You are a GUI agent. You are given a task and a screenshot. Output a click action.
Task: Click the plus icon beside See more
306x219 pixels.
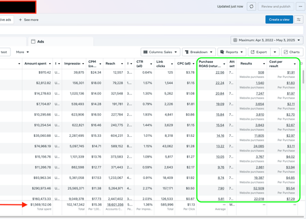(x=20, y=19)
